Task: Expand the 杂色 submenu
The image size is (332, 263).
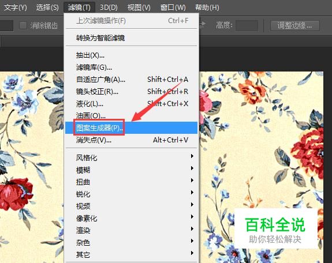Action: 131,242
